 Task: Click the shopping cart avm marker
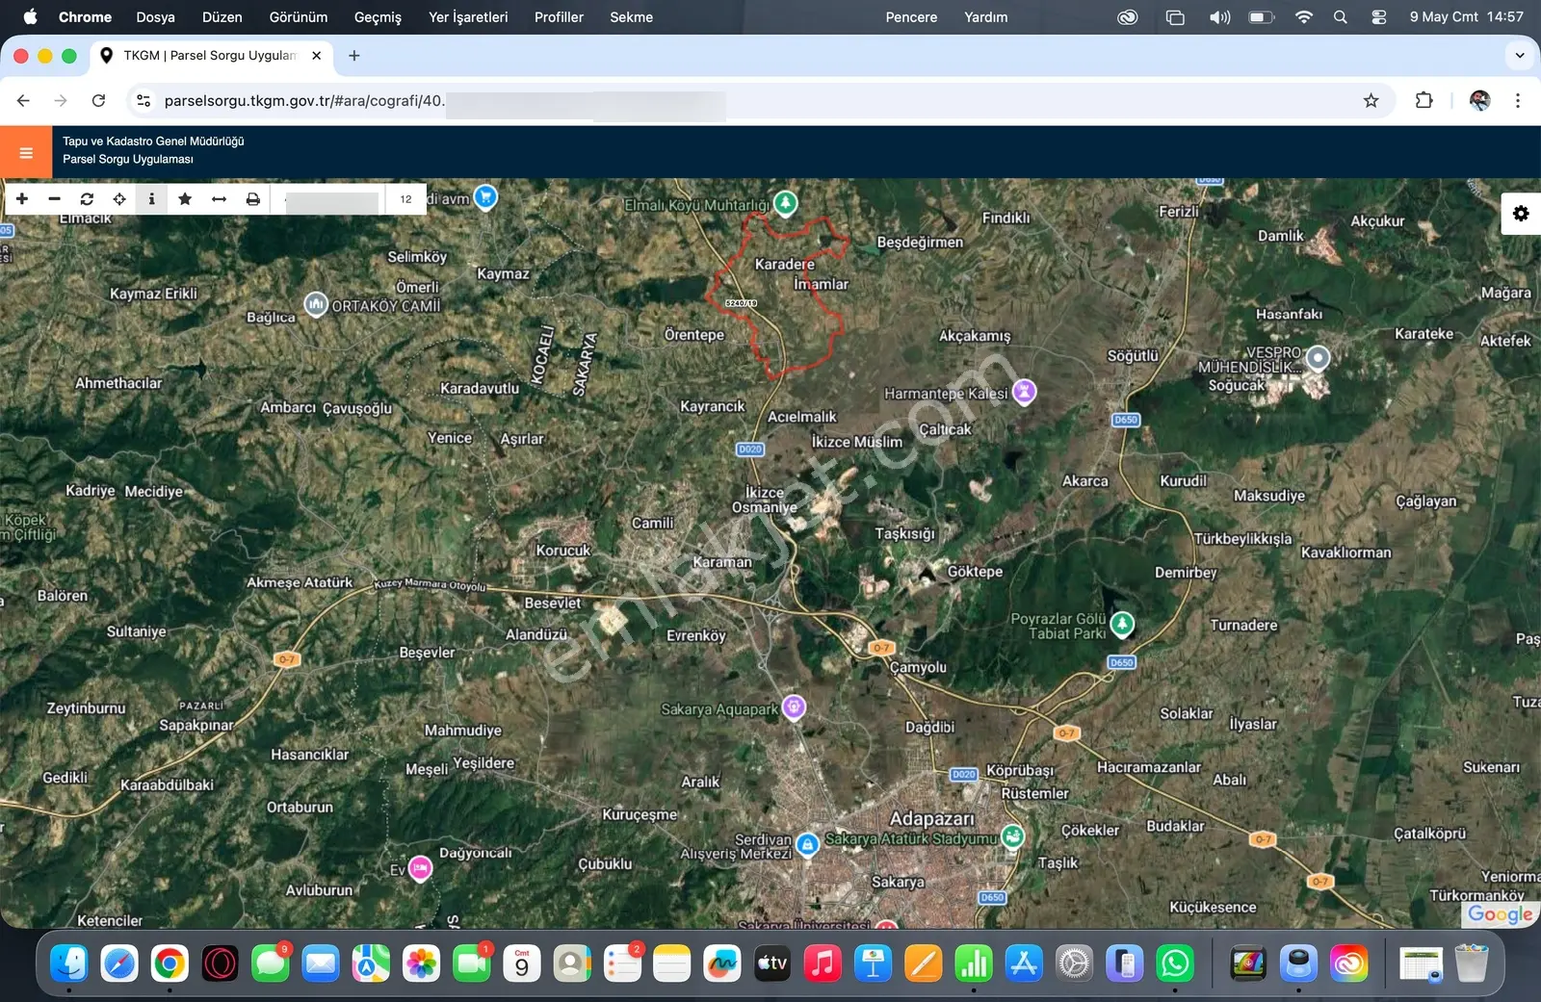(x=486, y=197)
